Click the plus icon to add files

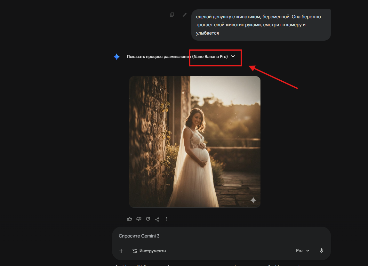121,251
